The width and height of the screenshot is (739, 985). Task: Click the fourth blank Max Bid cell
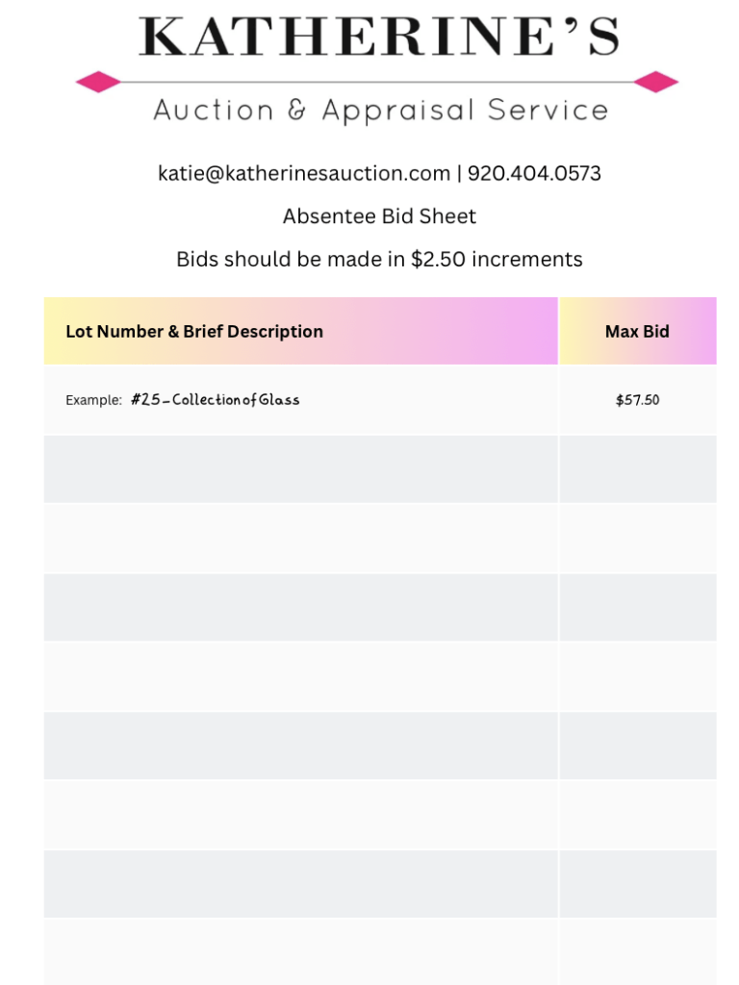(637, 676)
